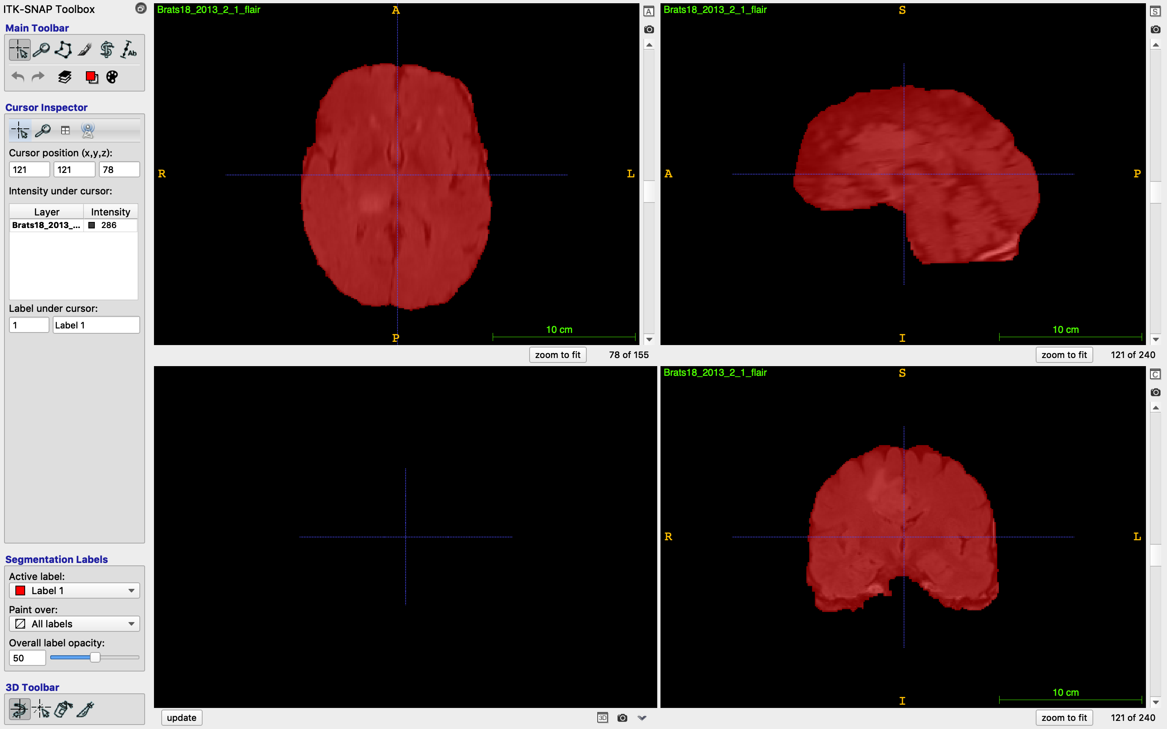Screen dimensions: 1167x729
Task: Take snapshot of the 3D view
Action: tap(622, 718)
